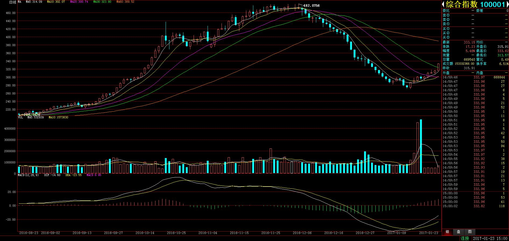This screenshot has width=509, height=241.
Task: Click the 委差 label
Action: 480,10
